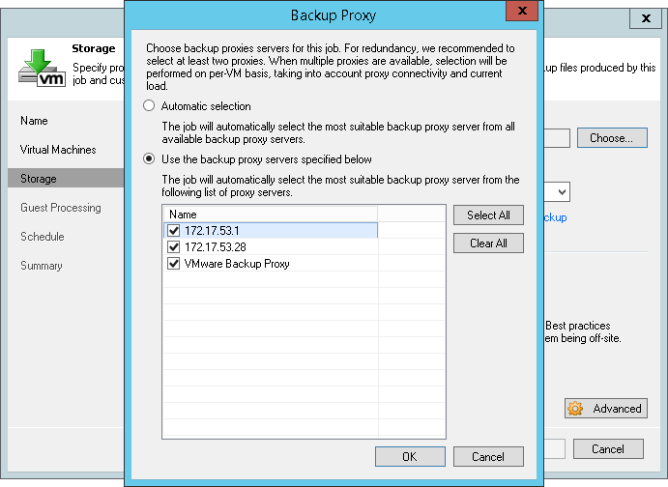The height and width of the screenshot is (487, 668).
Task: Click the VM storage wizard icon
Action: point(38,64)
